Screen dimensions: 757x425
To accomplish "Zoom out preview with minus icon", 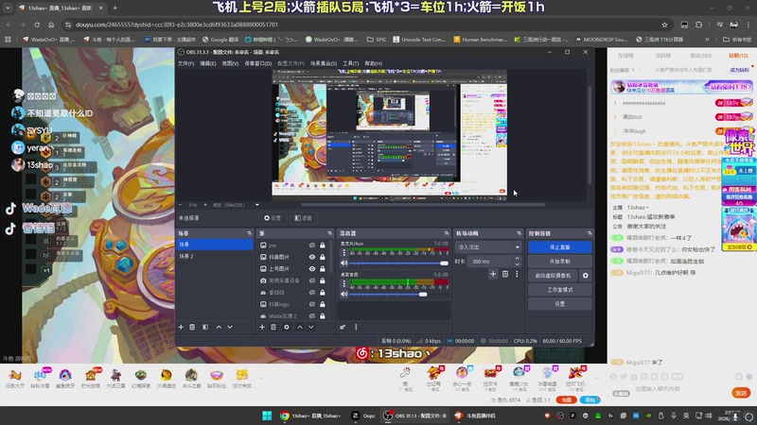I will coord(181,205).
